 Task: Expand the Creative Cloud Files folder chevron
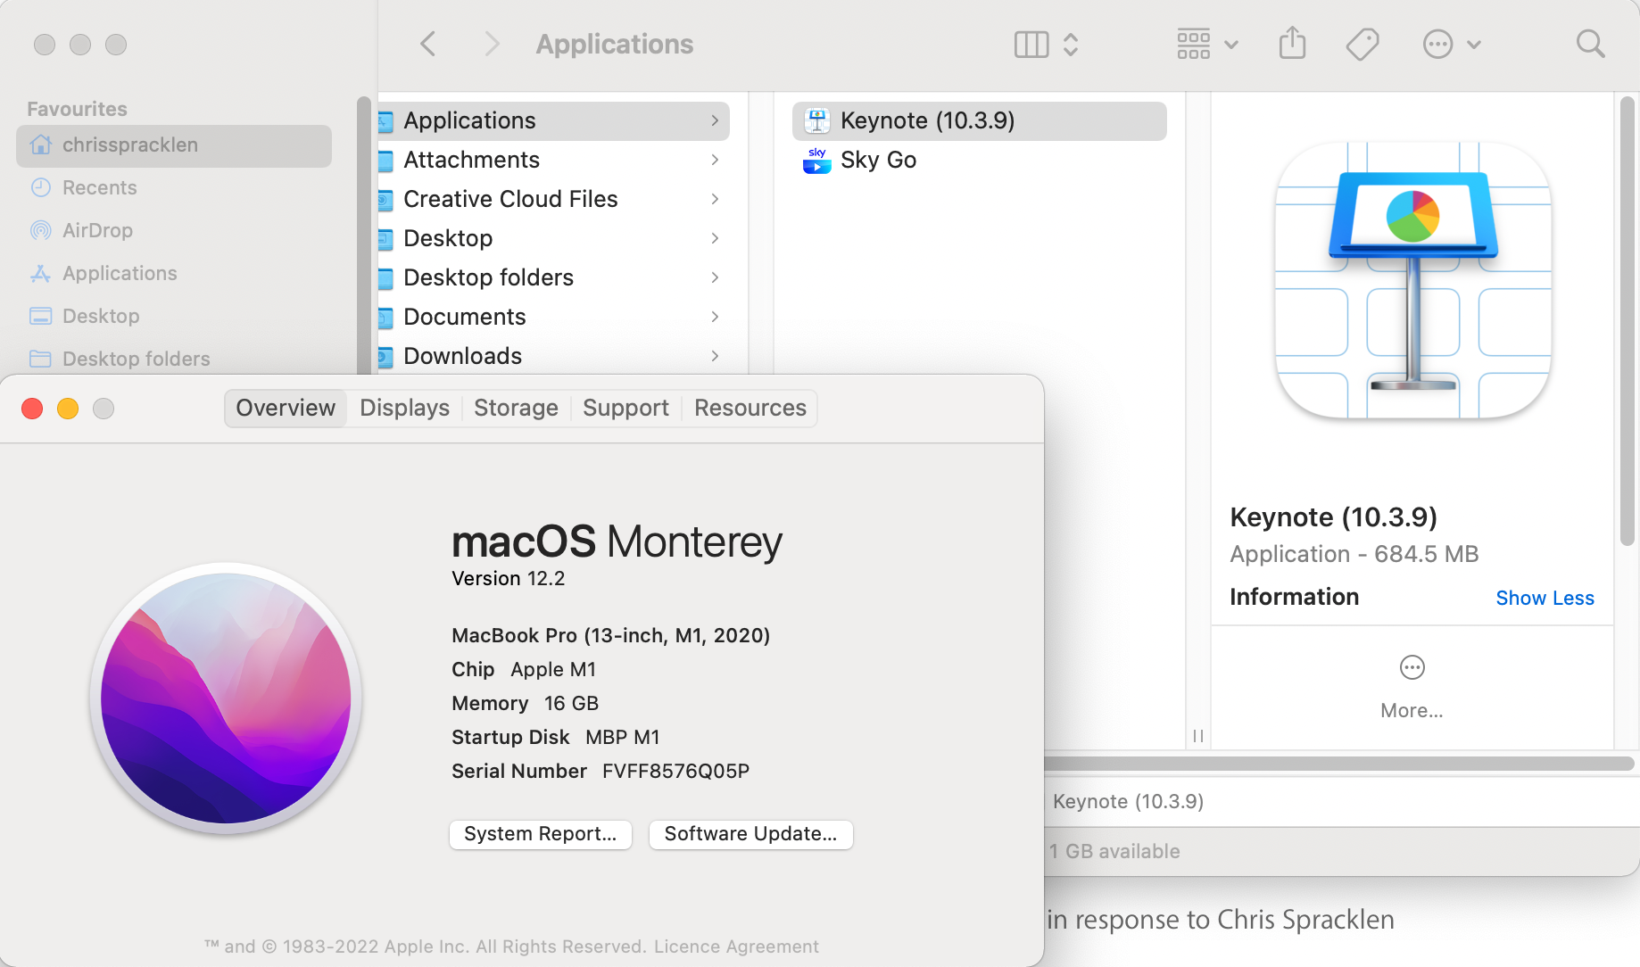715,199
